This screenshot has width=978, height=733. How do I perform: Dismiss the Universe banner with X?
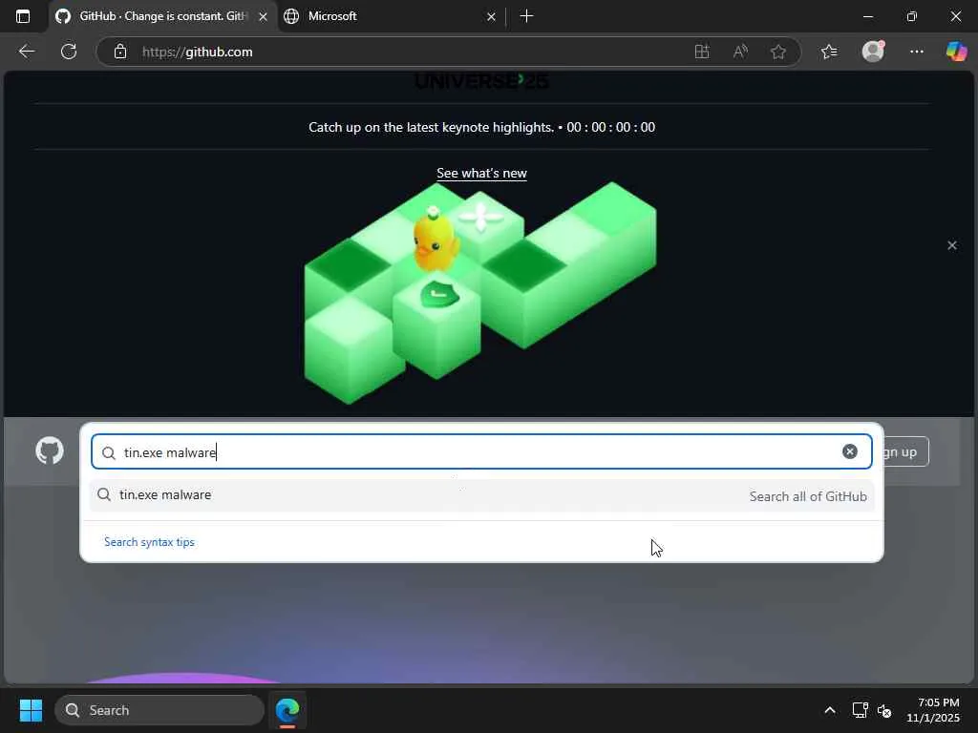click(952, 245)
